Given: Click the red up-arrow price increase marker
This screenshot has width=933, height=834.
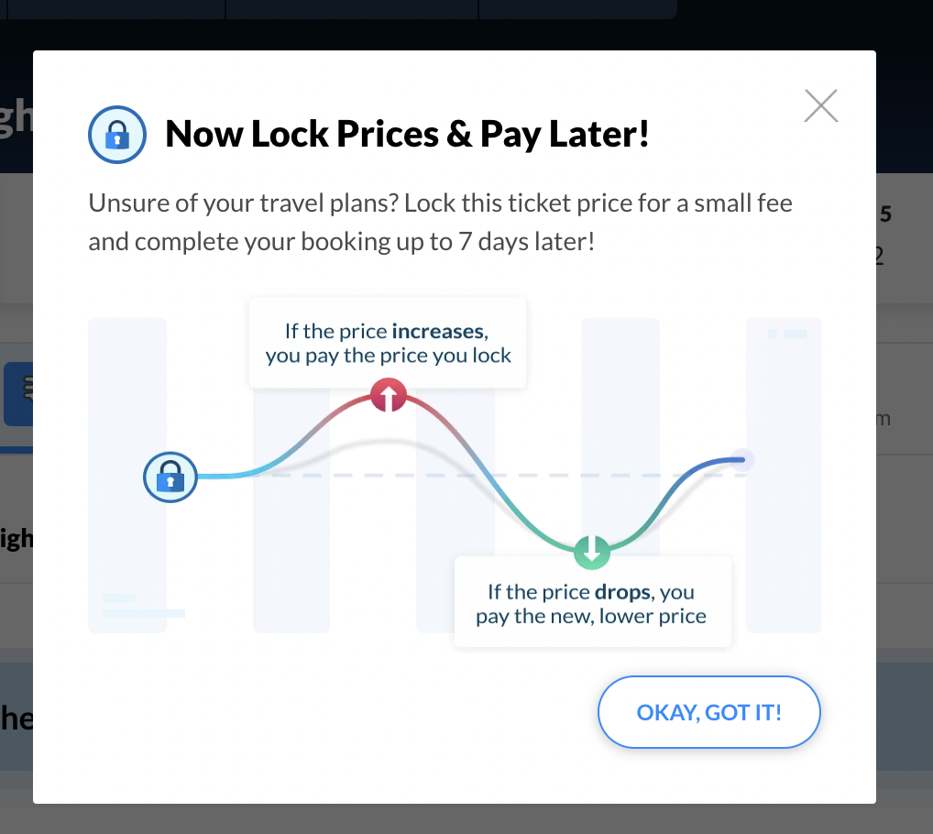Looking at the screenshot, I should pos(389,395).
